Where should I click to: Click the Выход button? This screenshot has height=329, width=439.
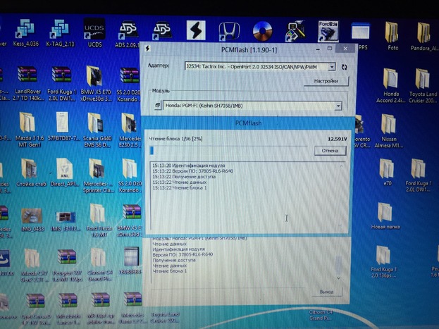tap(326, 291)
